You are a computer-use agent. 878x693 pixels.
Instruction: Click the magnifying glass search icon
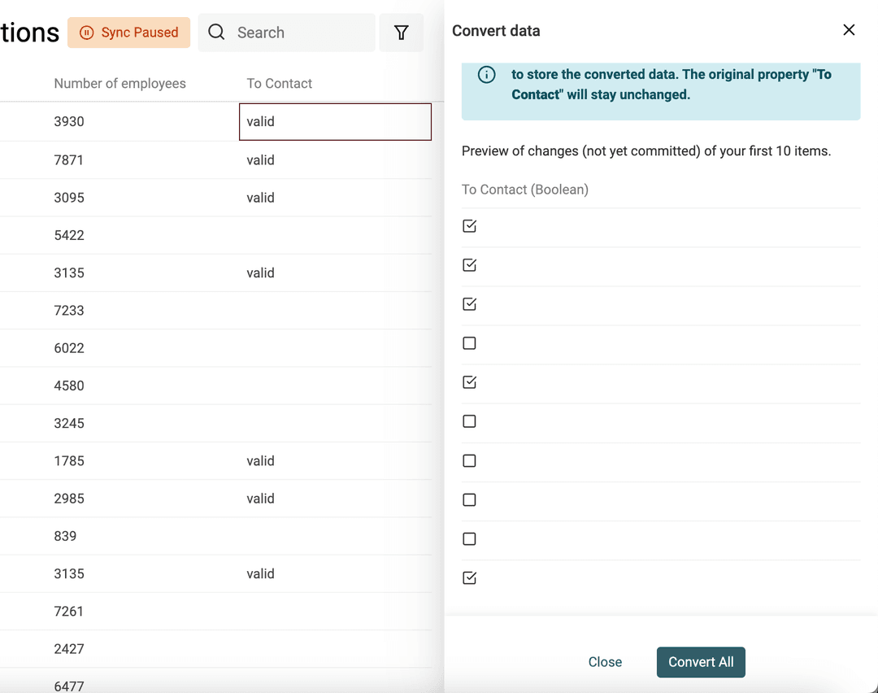tap(216, 33)
